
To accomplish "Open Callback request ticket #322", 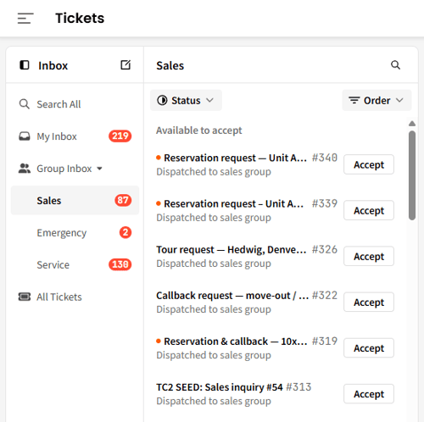I will coord(247,302).
